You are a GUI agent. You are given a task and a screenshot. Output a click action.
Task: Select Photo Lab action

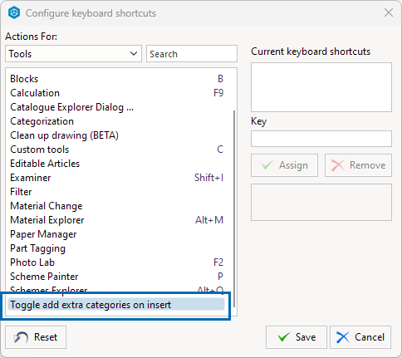pos(116,262)
